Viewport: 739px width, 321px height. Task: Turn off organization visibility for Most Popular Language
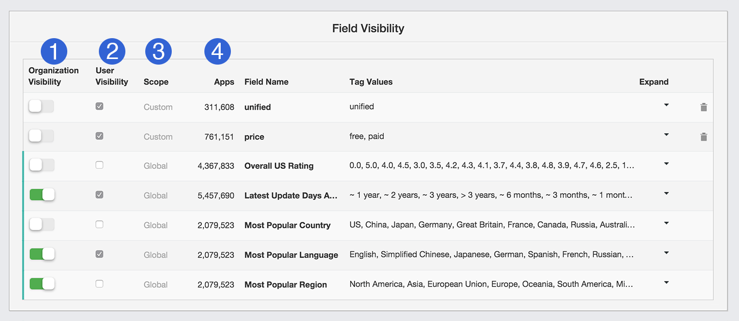coord(42,254)
